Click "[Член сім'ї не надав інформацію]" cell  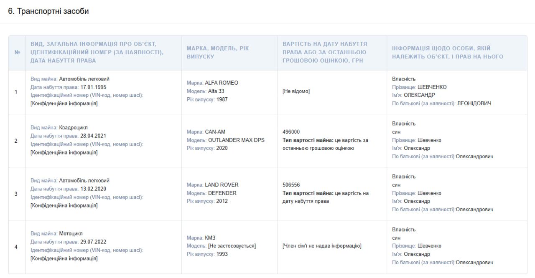tap(322, 246)
